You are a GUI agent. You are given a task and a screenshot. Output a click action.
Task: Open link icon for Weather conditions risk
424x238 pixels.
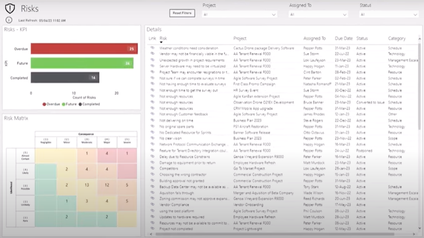pyautogui.click(x=153, y=48)
